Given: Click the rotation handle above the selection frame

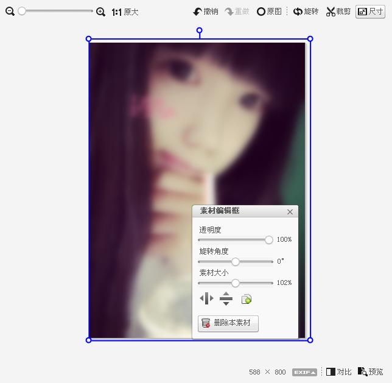Looking at the screenshot, I should [x=199, y=30].
